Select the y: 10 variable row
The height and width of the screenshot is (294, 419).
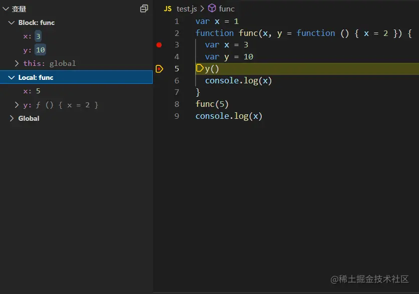[34, 50]
